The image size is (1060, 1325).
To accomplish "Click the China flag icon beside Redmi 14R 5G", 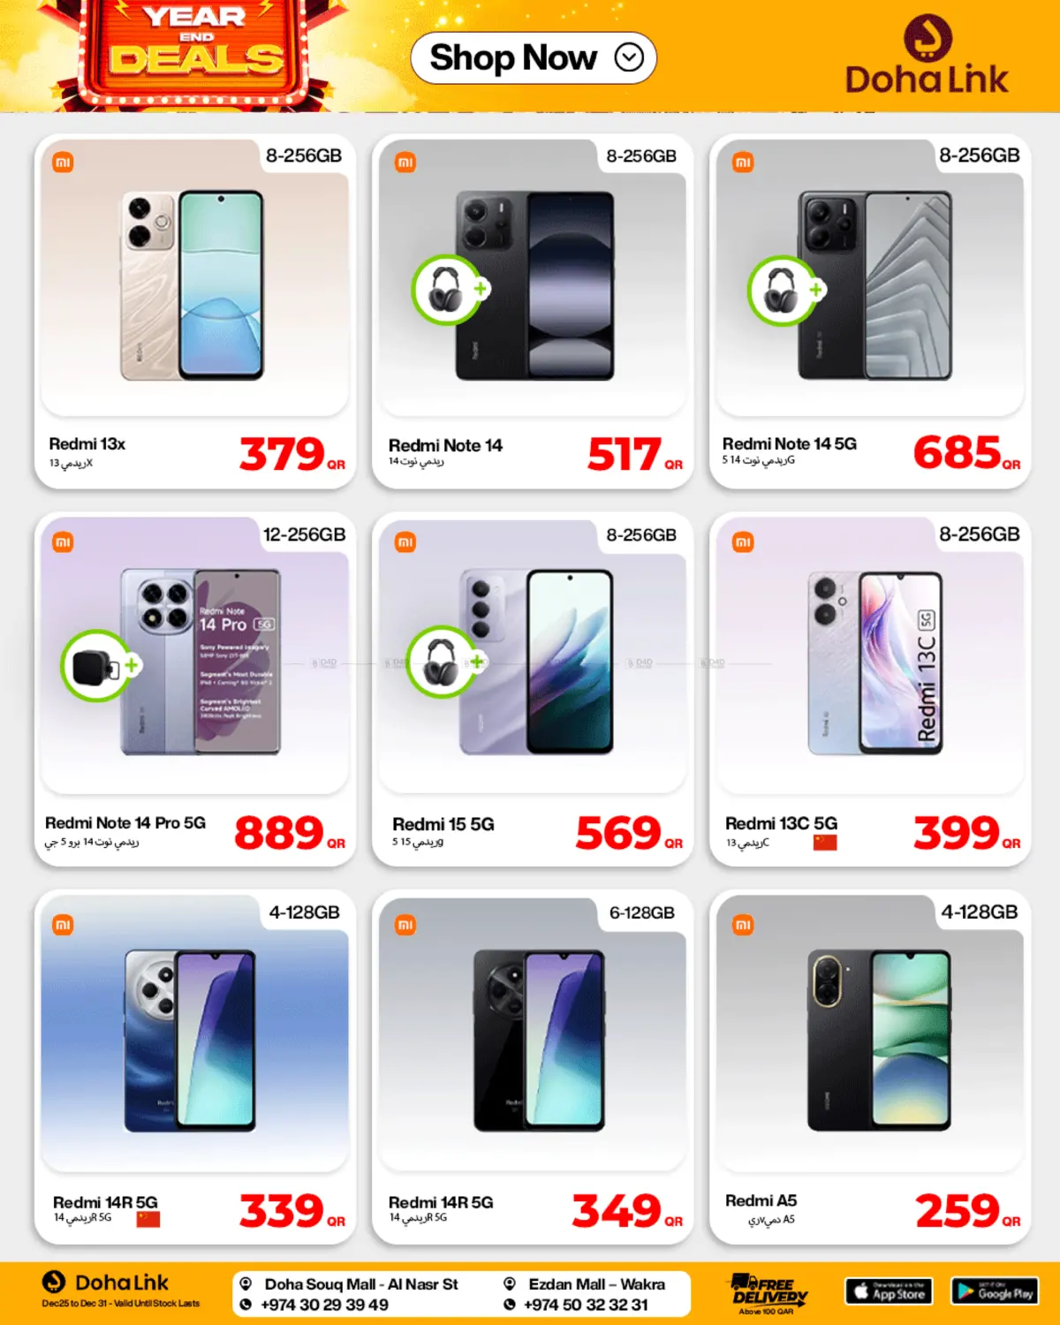I will tap(148, 1220).
